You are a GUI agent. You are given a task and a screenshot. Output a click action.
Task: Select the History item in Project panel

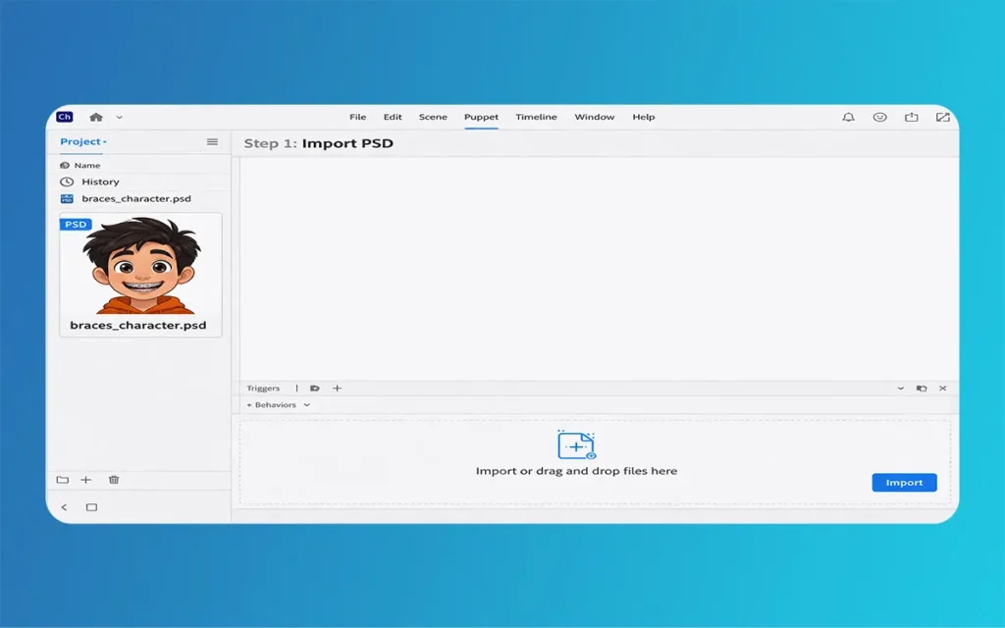pyautogui.click(x=100, y=182)
